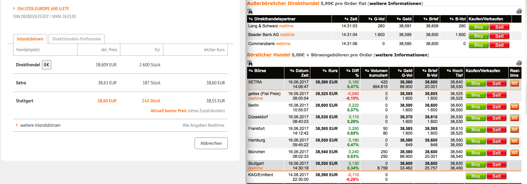Image resolution: width=527 pixels, height=184 pixels.
Task: Sort the direct trading table by Zeit
Action: (x=346, y=19)
